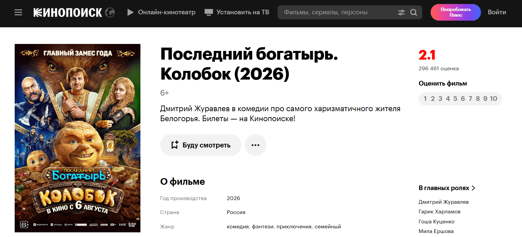Screen dimensions: 522x237
Task: Click genre приключения
Action: [294, 227]
